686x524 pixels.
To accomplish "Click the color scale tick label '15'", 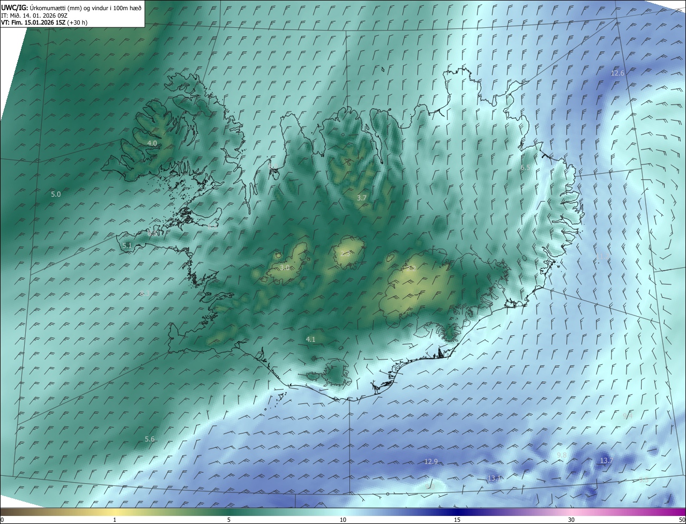I will coord(457,520).
